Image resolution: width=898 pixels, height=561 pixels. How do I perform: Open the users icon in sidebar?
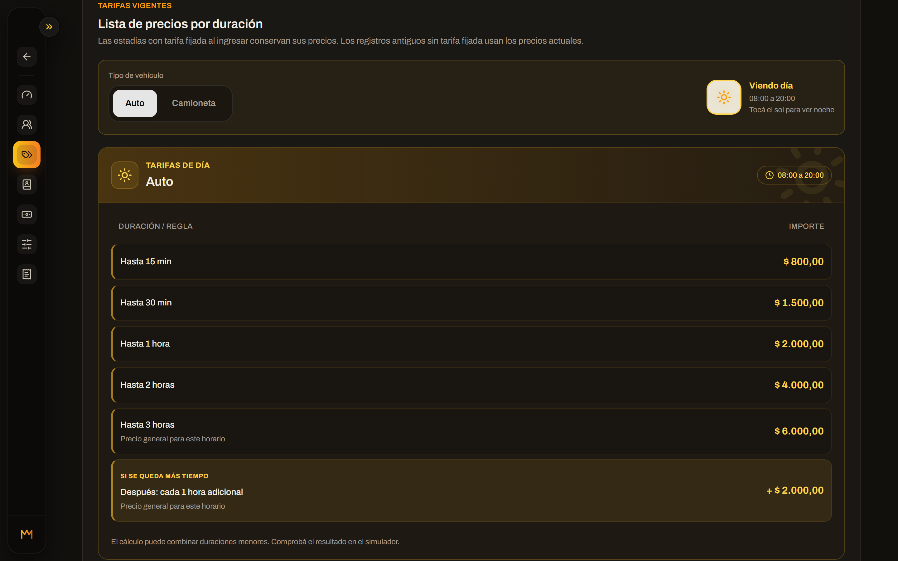click(27, 125)
